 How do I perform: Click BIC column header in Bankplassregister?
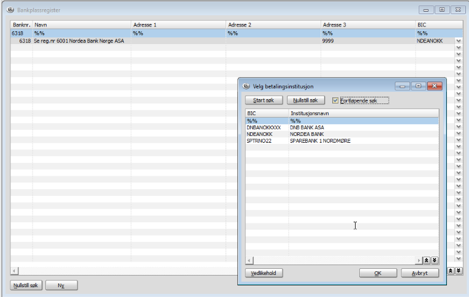pyautogui.click(x=439, y=24)
